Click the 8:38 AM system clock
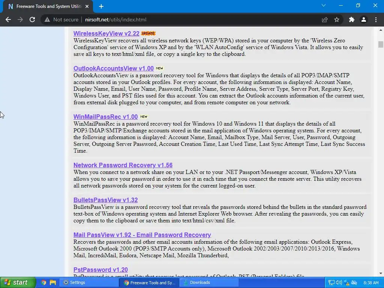The image size is (384, 288). click(x=371, y=283)
